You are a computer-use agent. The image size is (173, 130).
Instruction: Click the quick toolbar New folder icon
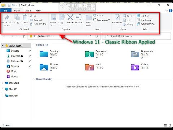(13, 5)
